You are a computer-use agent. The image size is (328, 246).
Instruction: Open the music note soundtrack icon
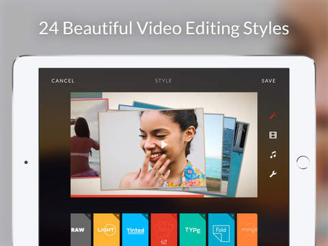[x=273, y=154]
